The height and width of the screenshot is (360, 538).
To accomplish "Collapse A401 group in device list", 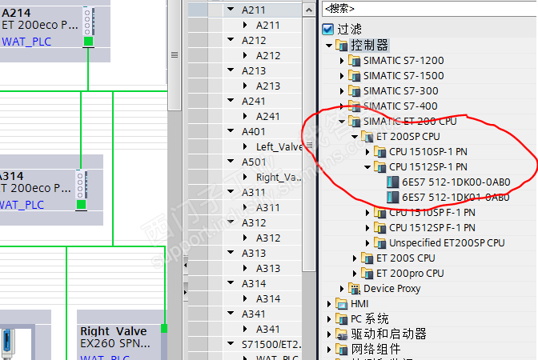I will click(231, 130).
